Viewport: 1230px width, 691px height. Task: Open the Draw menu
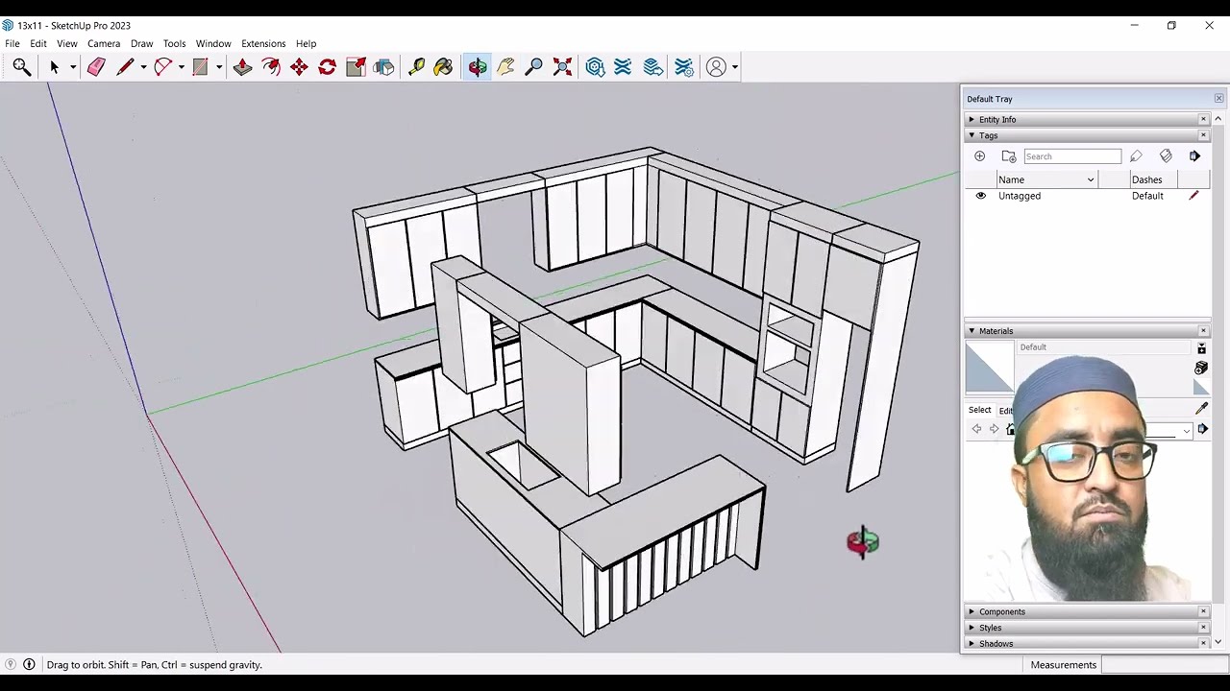142,43
